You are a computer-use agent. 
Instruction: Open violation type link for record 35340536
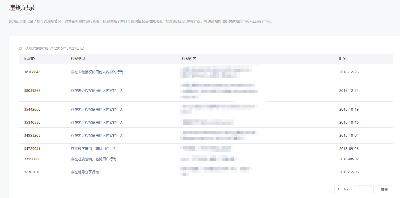click(97, 122)
